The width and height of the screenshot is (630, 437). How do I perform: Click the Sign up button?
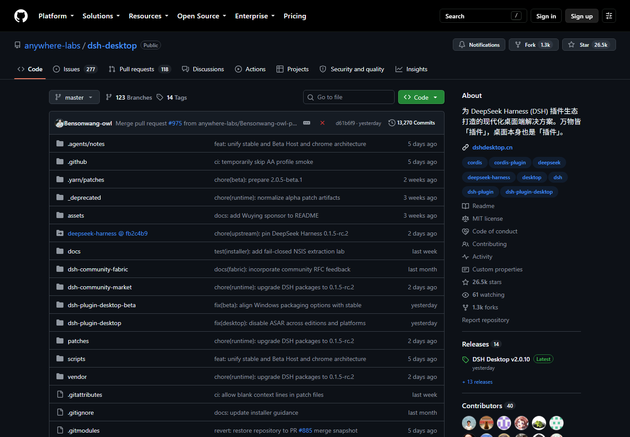[582, 16]
